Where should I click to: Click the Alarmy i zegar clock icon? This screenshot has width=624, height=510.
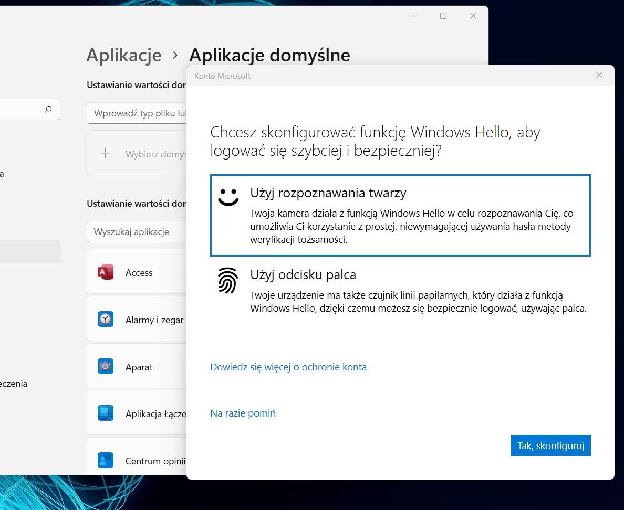tap(106, 319)
